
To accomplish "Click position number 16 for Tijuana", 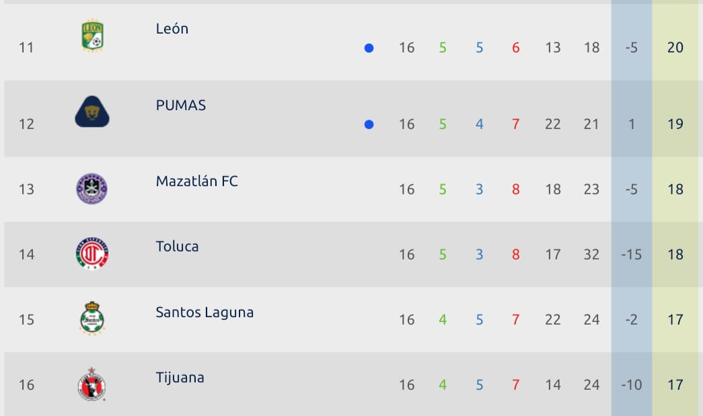I will 26,385.
